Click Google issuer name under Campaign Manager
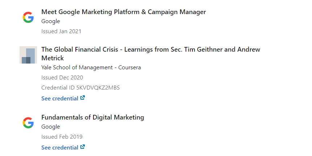312x156 pixels. click(50, 21)
